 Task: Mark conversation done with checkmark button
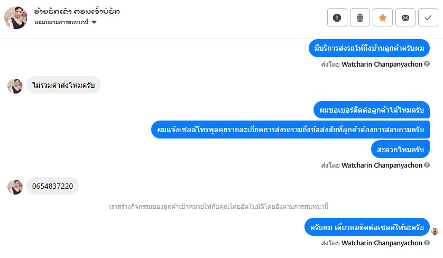click(x=428, y=17)
